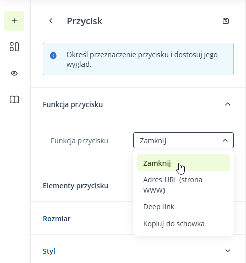Screen dimensions: 246x263
Task: Expand the Styl section chevron
Action: [228, 251]
